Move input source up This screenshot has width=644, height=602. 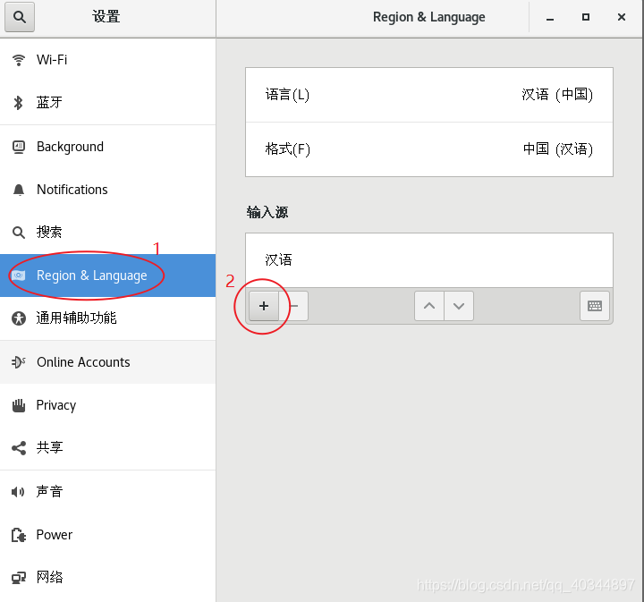click(x=429, y=306)
